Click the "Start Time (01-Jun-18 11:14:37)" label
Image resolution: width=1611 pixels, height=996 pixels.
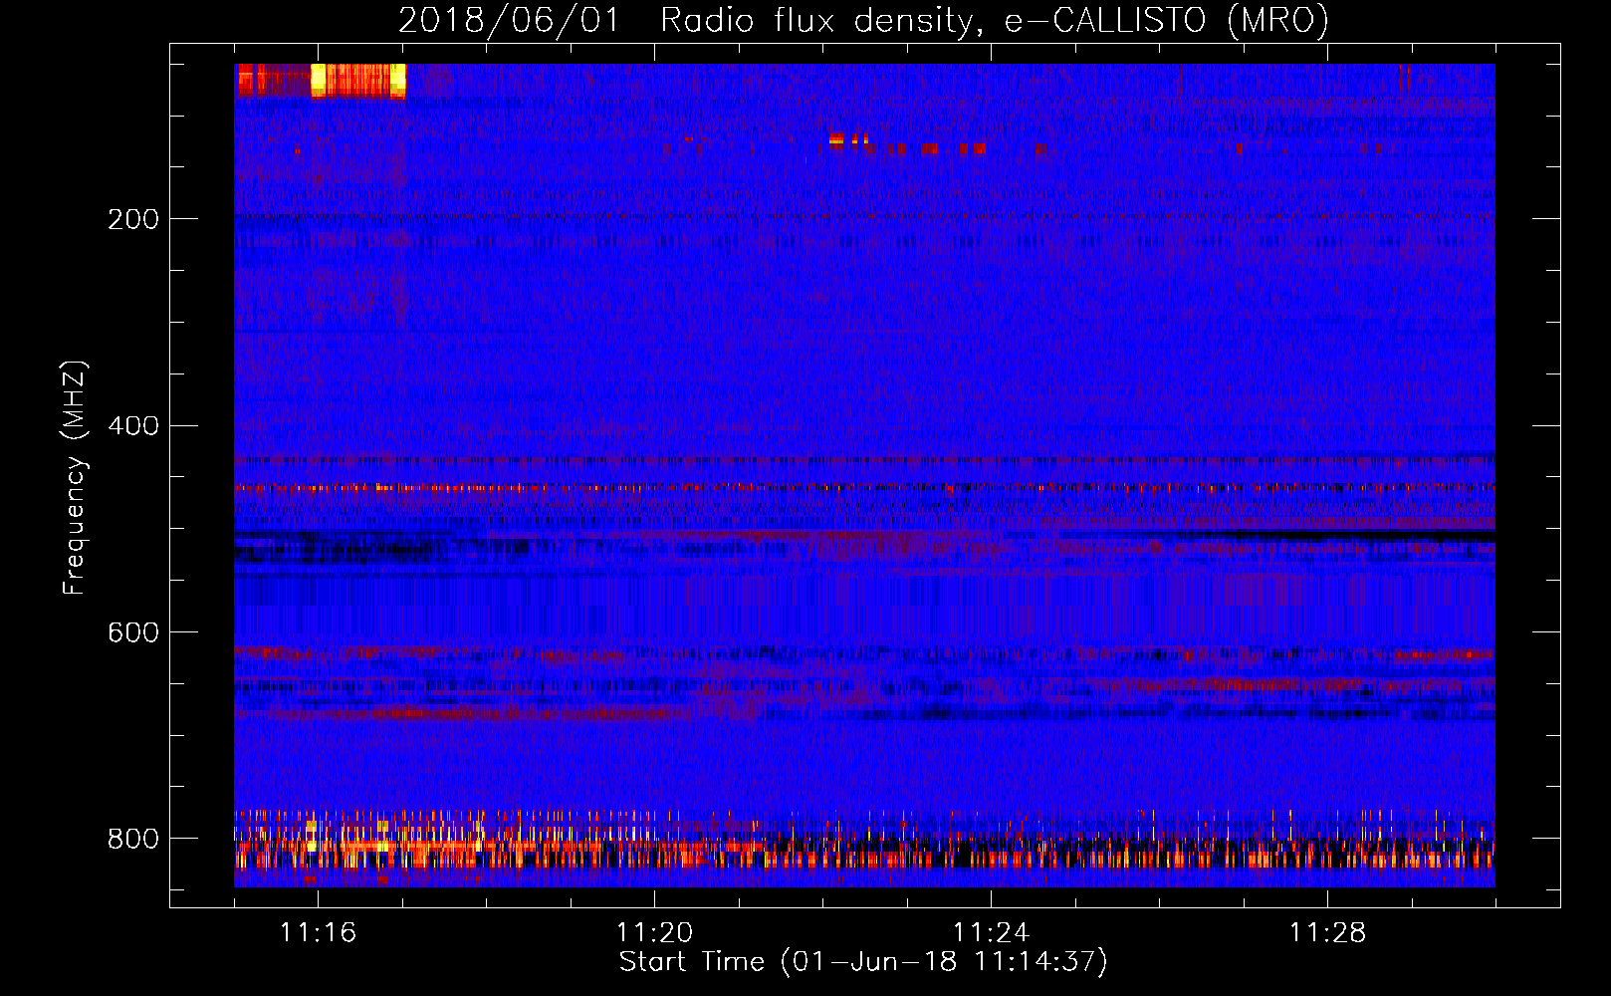coord(863,962)
